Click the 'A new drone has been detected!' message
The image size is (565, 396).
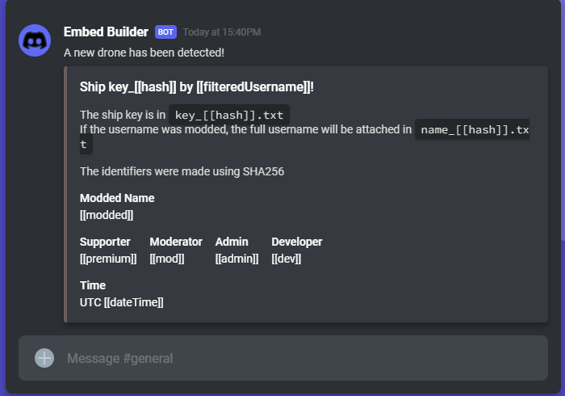click(x=144, y=53)
